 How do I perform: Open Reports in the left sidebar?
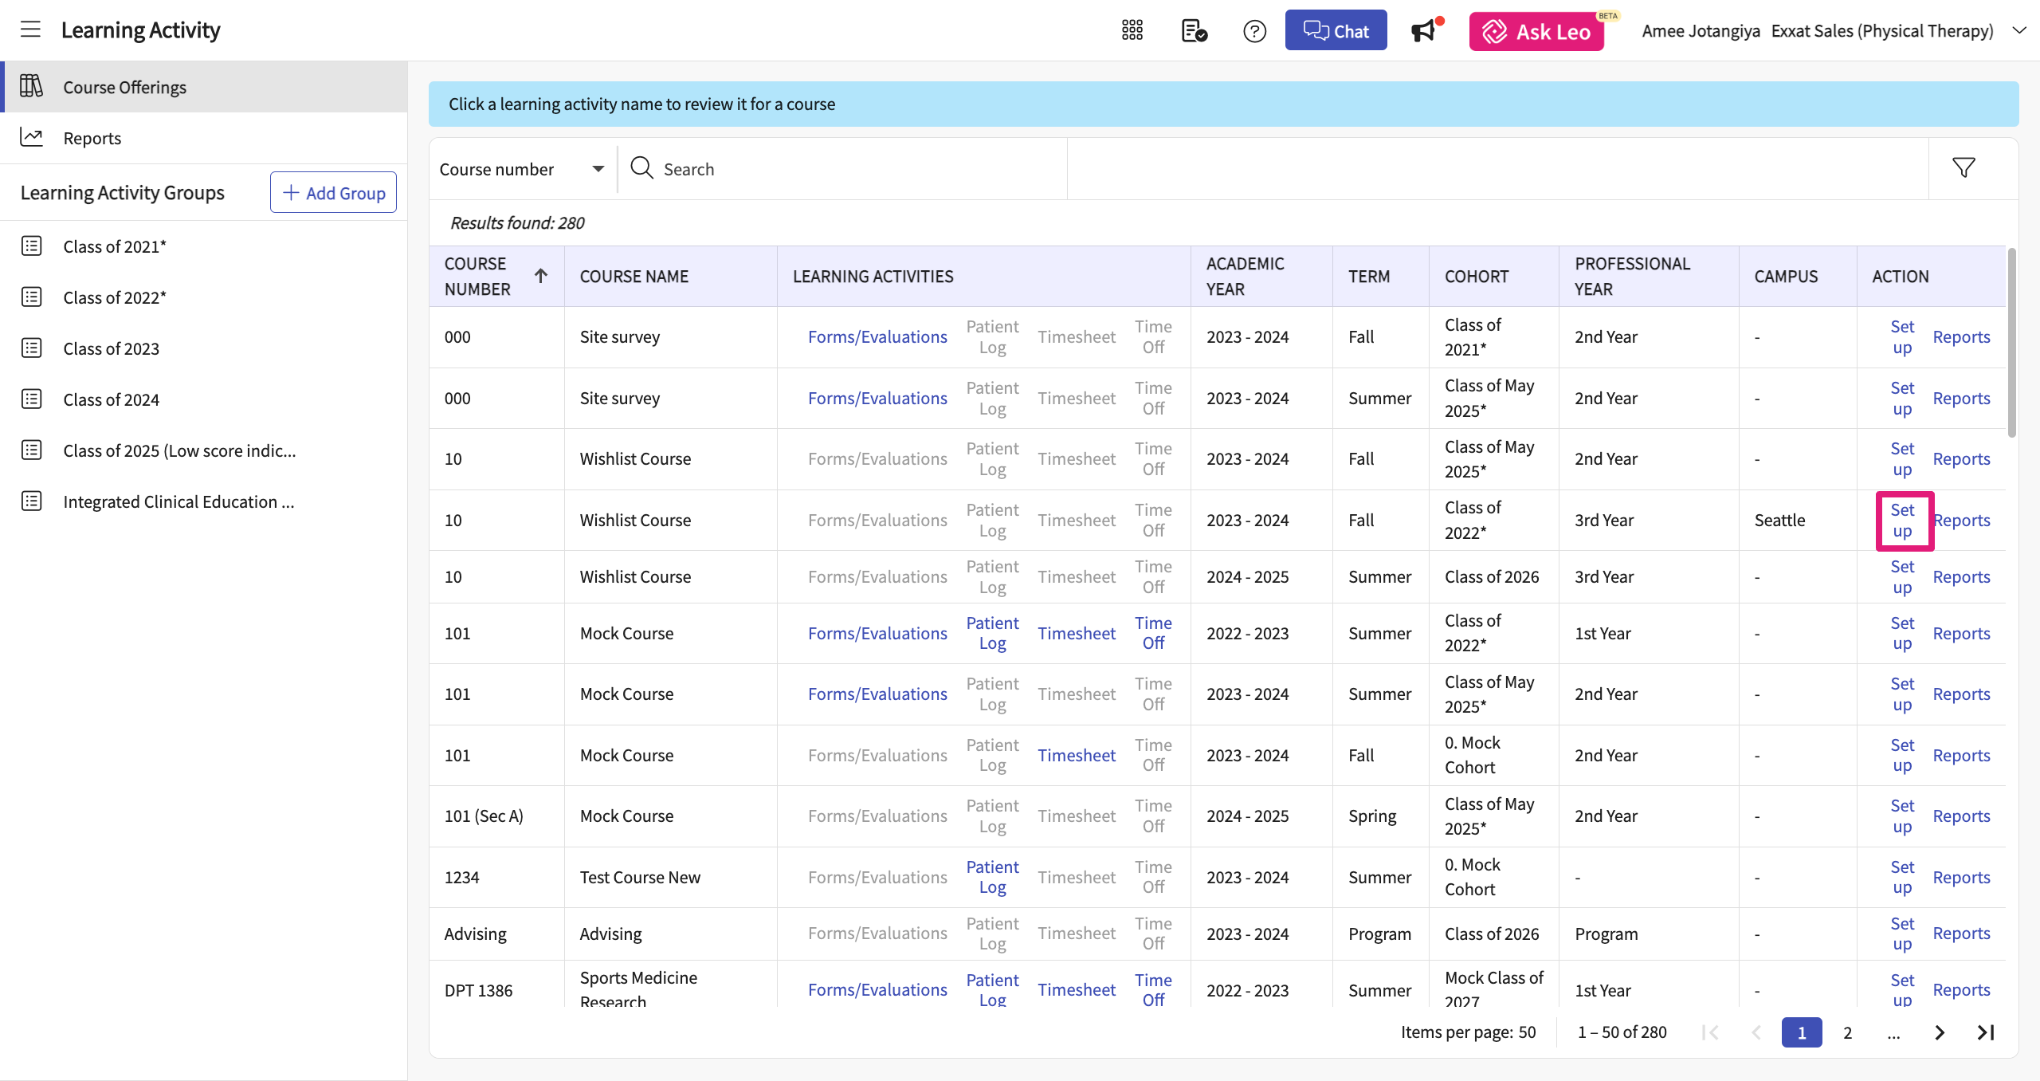(x=92, y=138)
